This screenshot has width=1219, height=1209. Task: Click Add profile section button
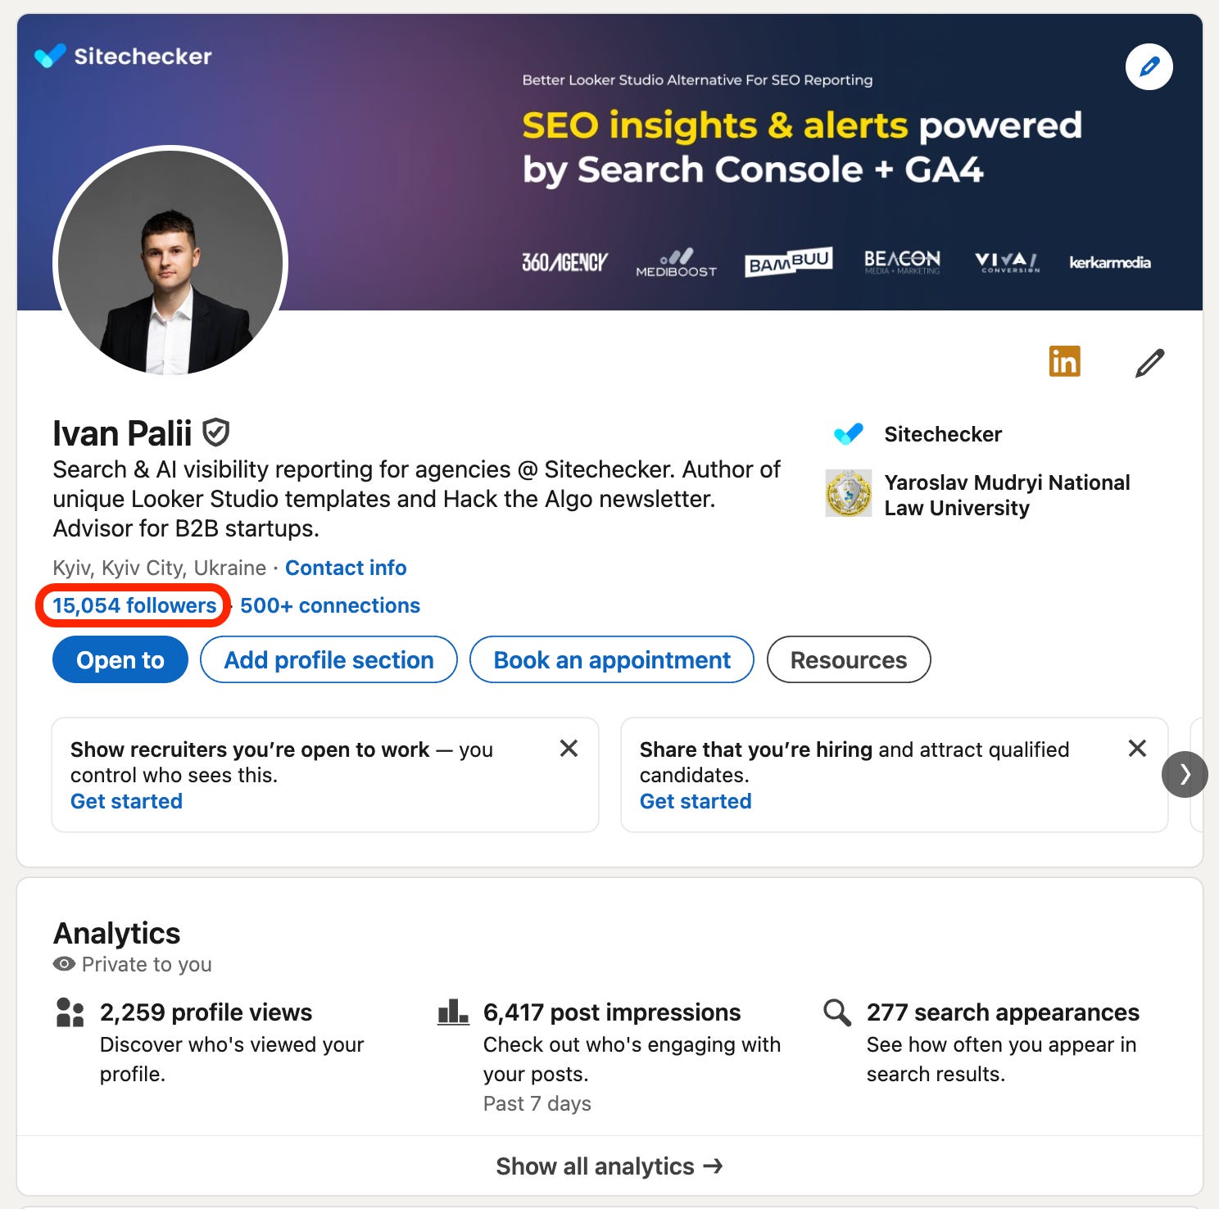(329, 659)
